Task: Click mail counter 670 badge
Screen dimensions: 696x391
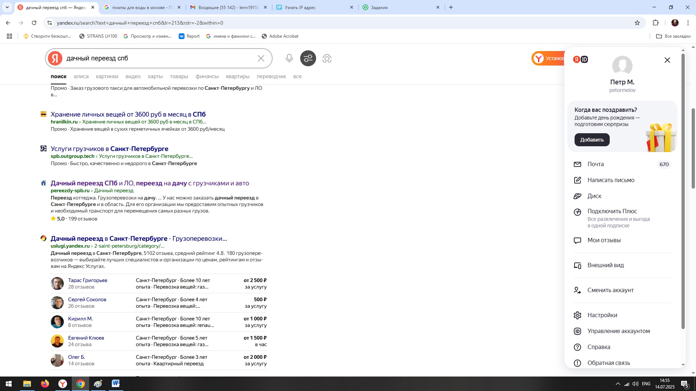Action: tap(664, 164)
